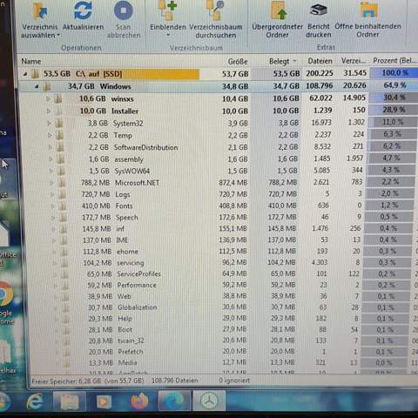This screenshot has width=418, height=418.
Task: Open the Verzeichnis auswählen dropdown arrow
Action: click(x=58, y=36)
